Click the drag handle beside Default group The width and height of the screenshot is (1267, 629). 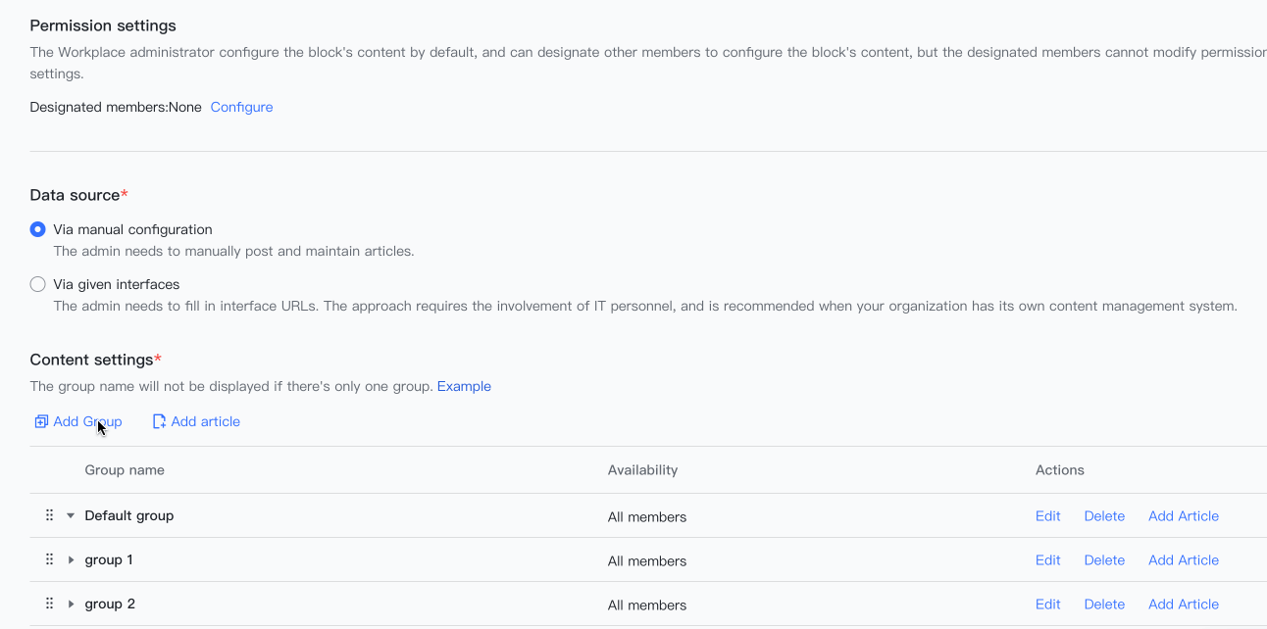pos(49,514)
